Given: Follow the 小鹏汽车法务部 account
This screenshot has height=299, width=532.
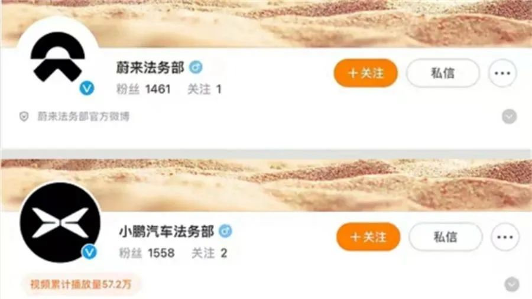Looking at the screenshot, I should click(x=368, y=236).
